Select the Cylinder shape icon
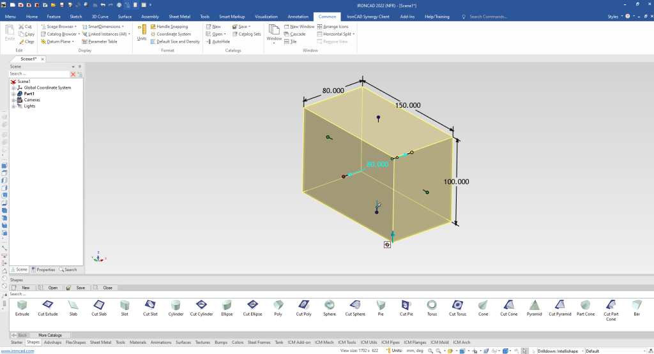The height and width of the screenshot is (354, 654). (176, 305)
